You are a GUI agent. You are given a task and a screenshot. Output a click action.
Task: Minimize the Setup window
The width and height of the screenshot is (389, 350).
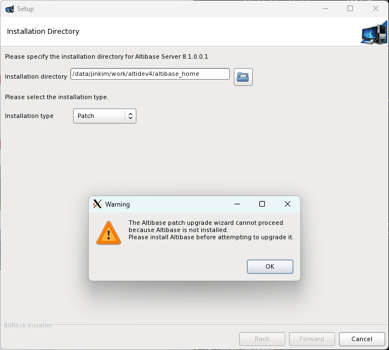click(325, 9)
